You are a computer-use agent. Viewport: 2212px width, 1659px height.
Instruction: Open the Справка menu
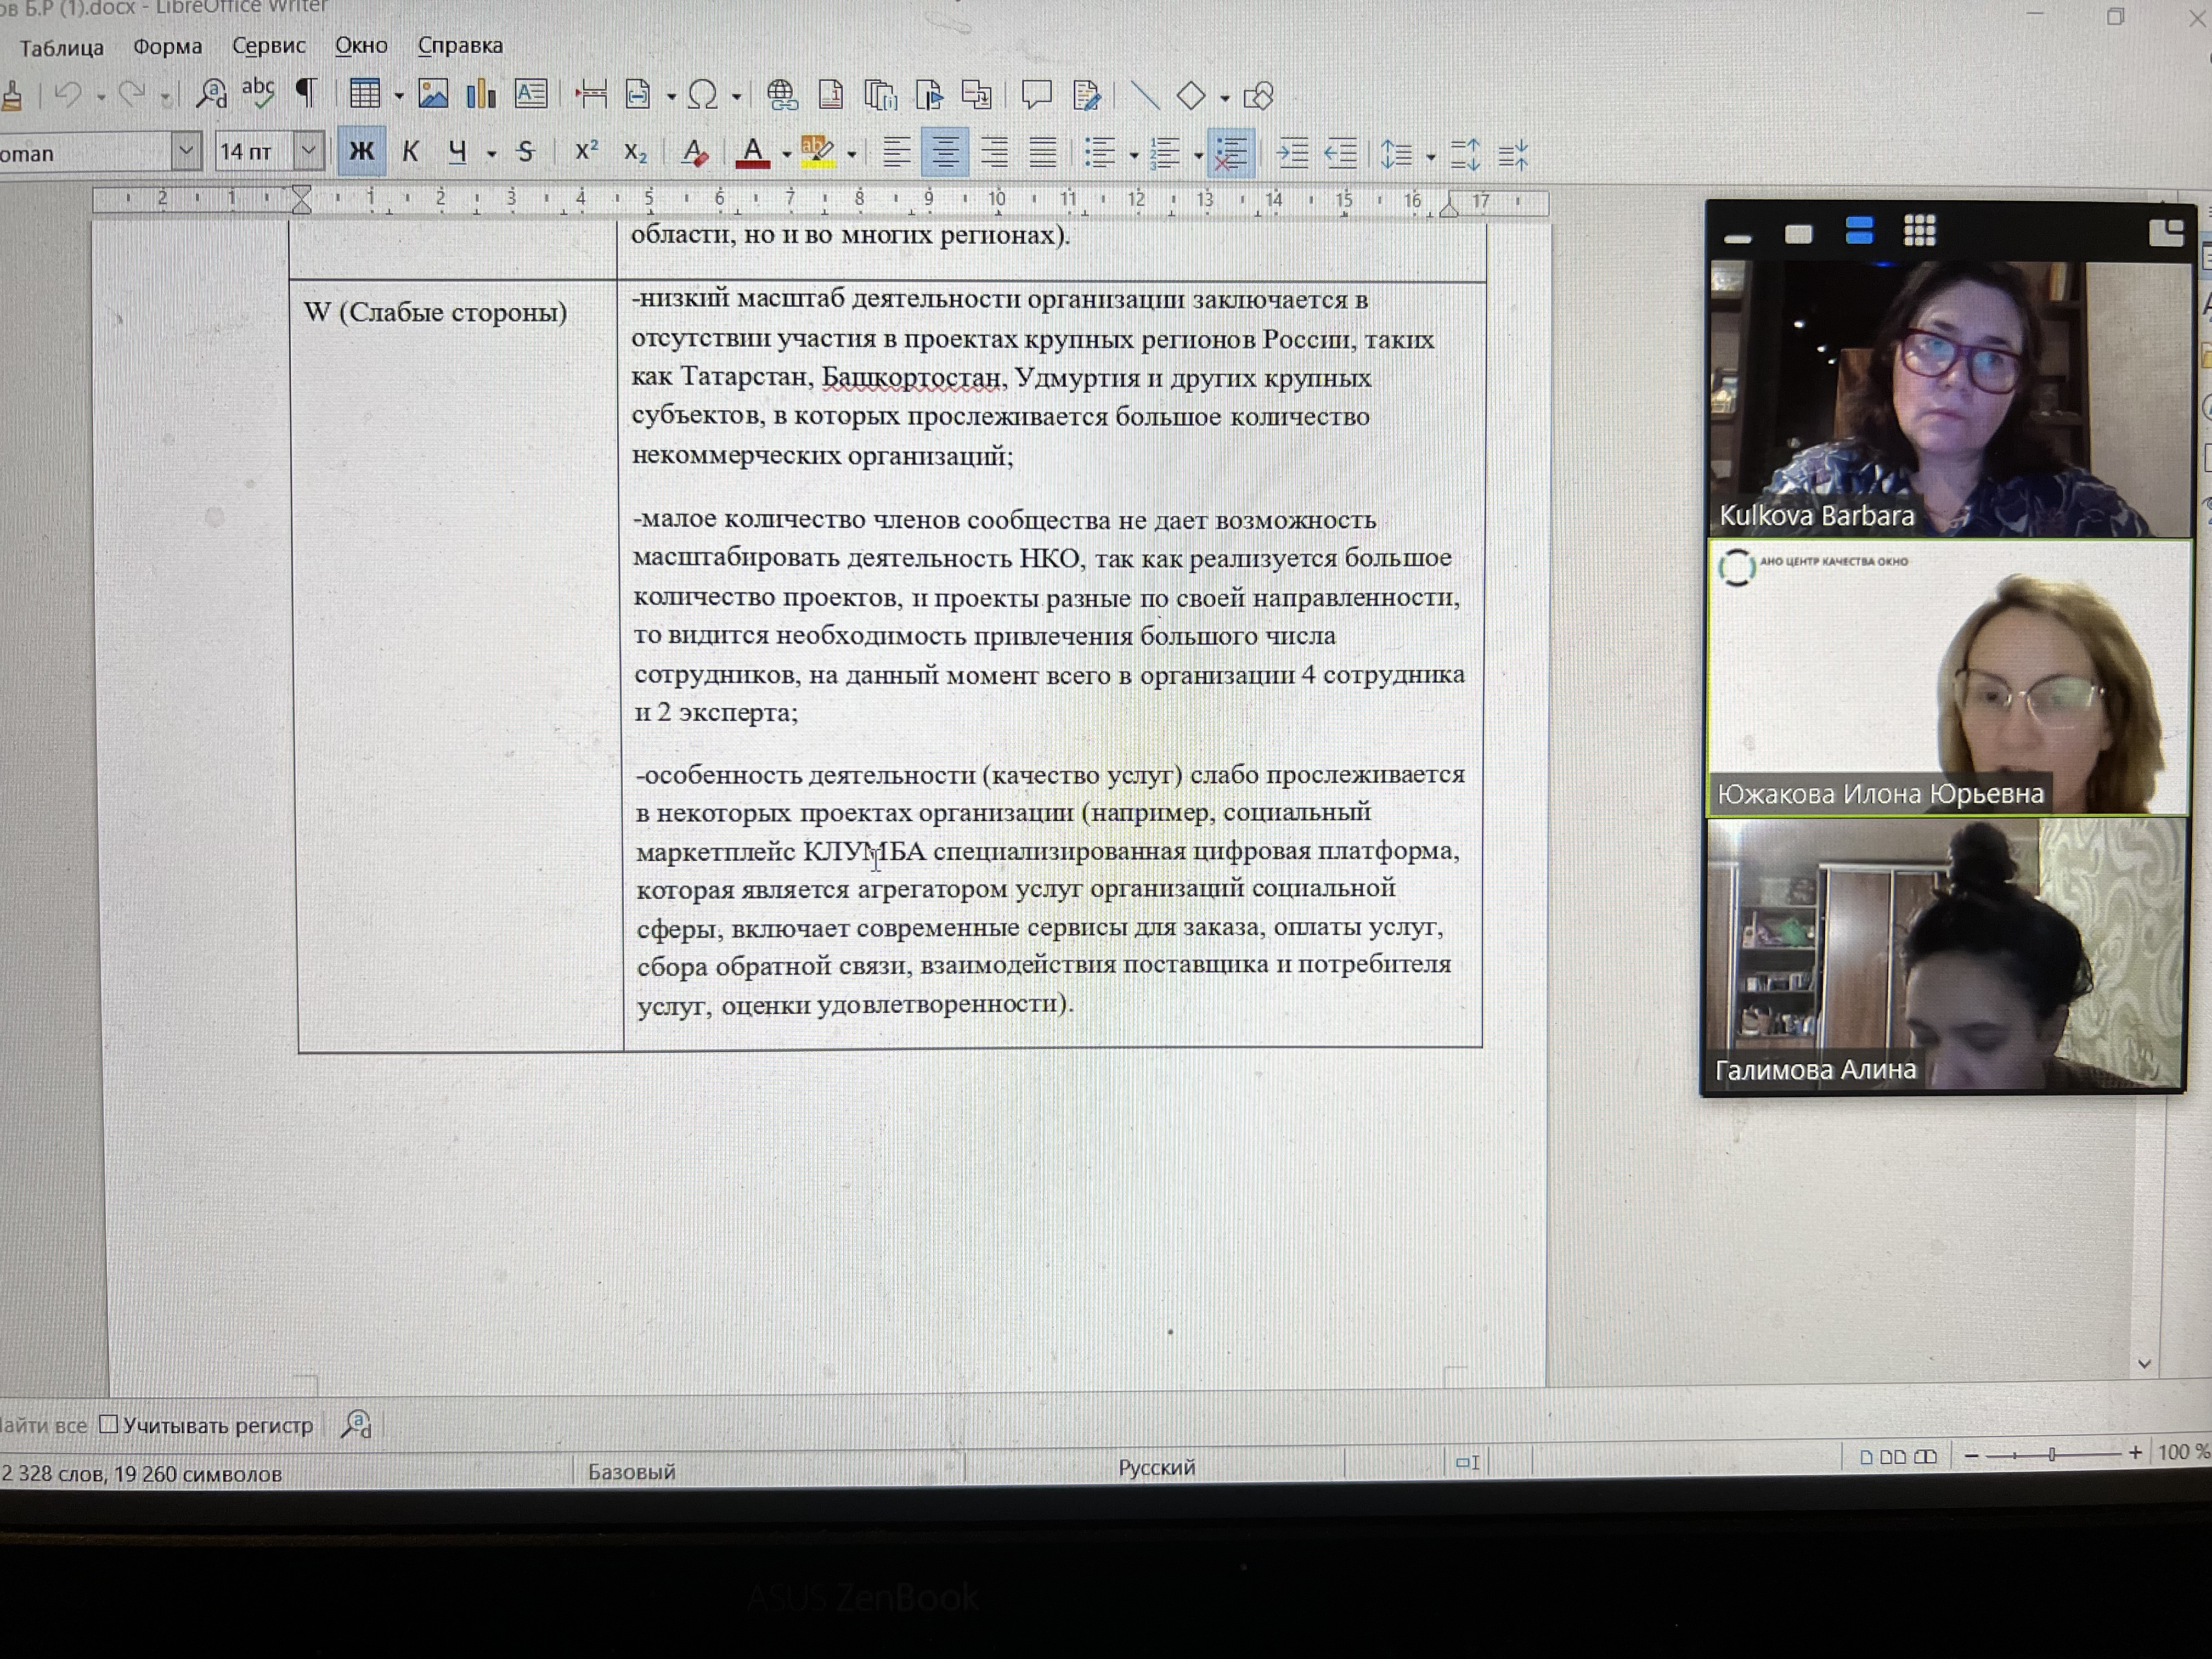tap(460, 46)
